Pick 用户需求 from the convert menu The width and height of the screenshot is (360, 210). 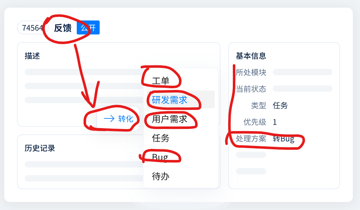(x=170, y=119)
